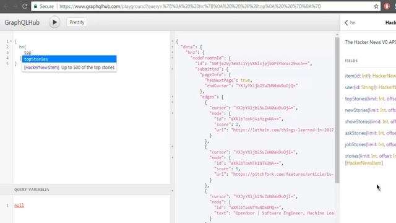
Task: Click the null value in query variables
Action: coord(19,205)
